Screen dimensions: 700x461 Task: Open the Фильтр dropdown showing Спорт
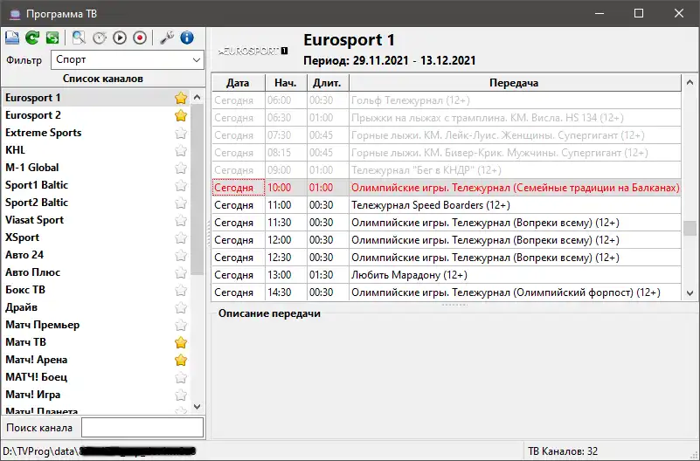click(x=128, y=59)
